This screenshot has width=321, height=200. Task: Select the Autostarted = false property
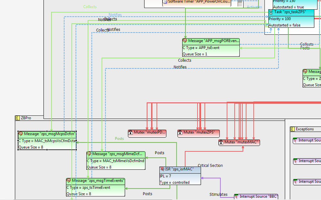285,25
